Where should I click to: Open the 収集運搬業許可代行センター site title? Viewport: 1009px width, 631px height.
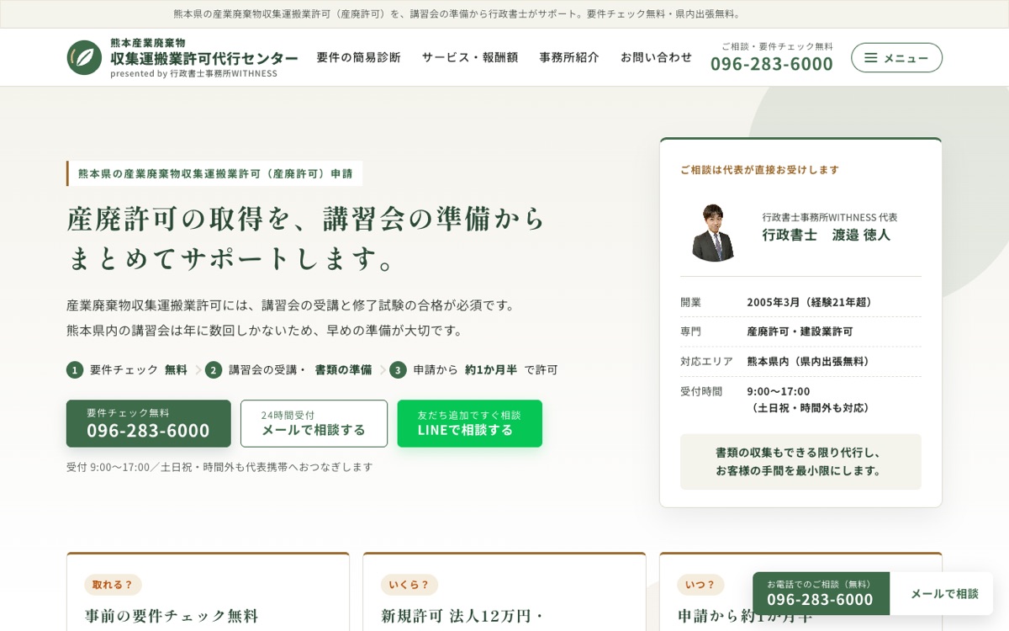tap(204, 58)
